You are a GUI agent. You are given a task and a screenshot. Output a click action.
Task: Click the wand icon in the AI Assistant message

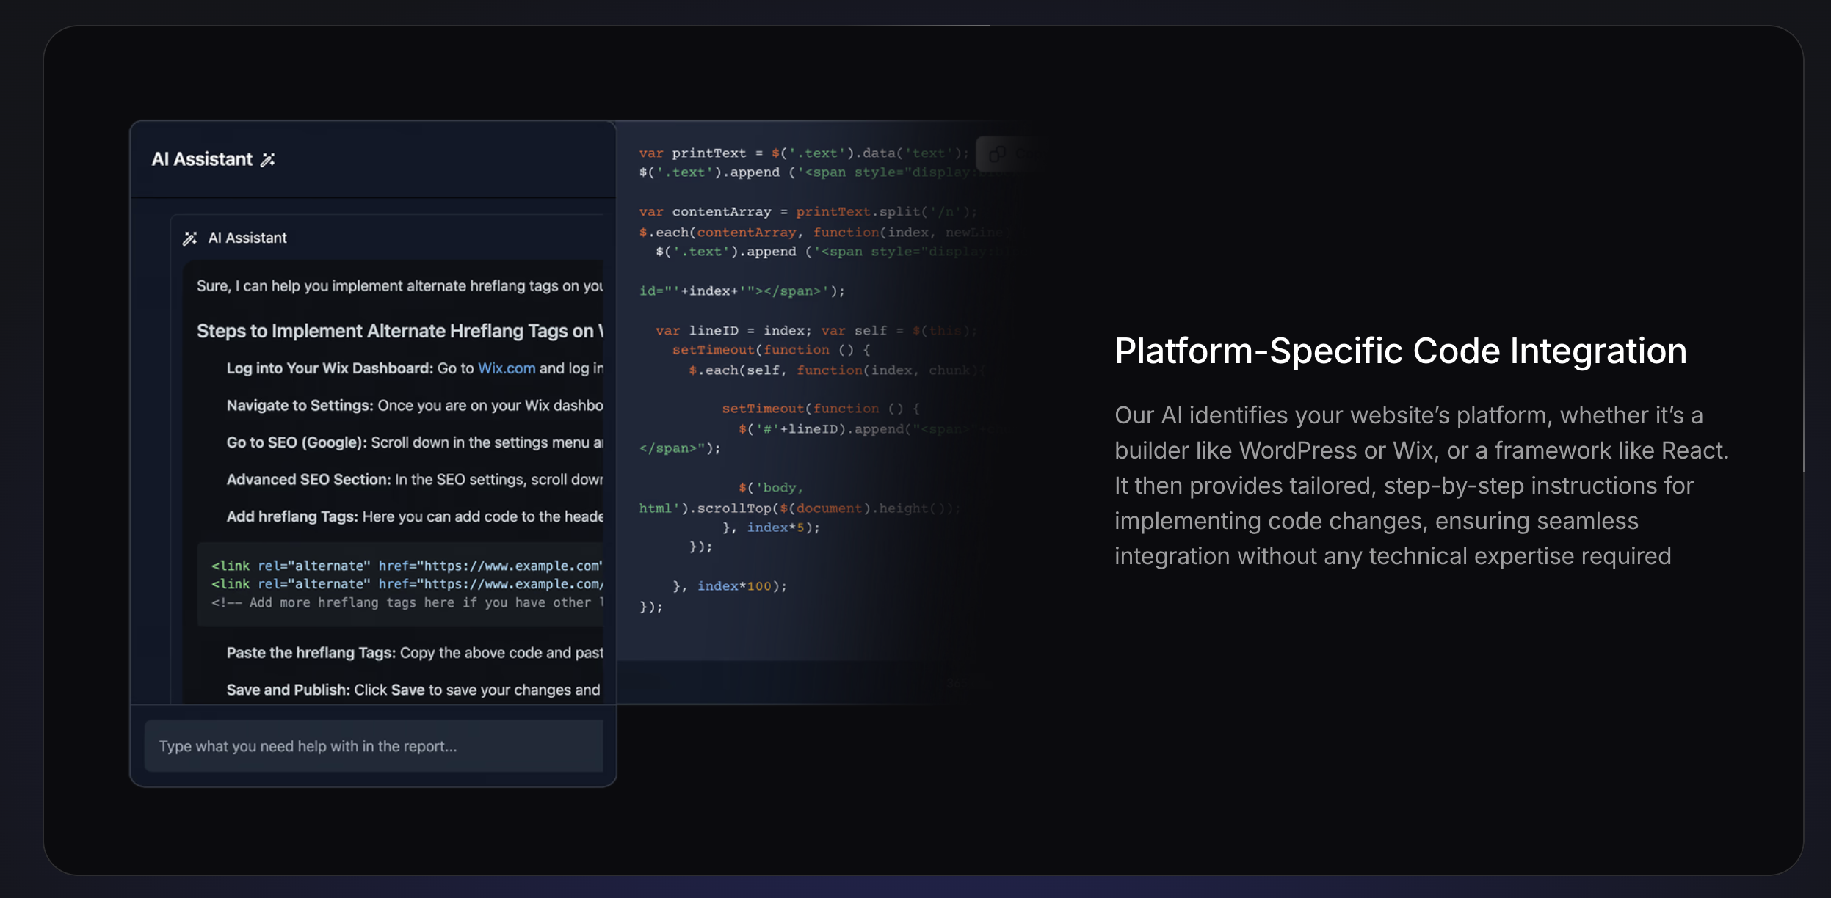[190, 238]
